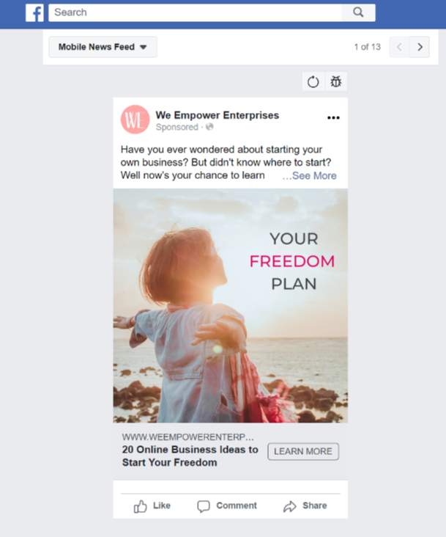The width and height of the screenshot is (446, 537).
Task: Click the LEARN MORE button
Action: (303, 451)
